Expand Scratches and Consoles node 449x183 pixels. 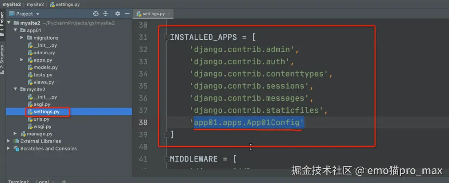(x=9, y=148)
